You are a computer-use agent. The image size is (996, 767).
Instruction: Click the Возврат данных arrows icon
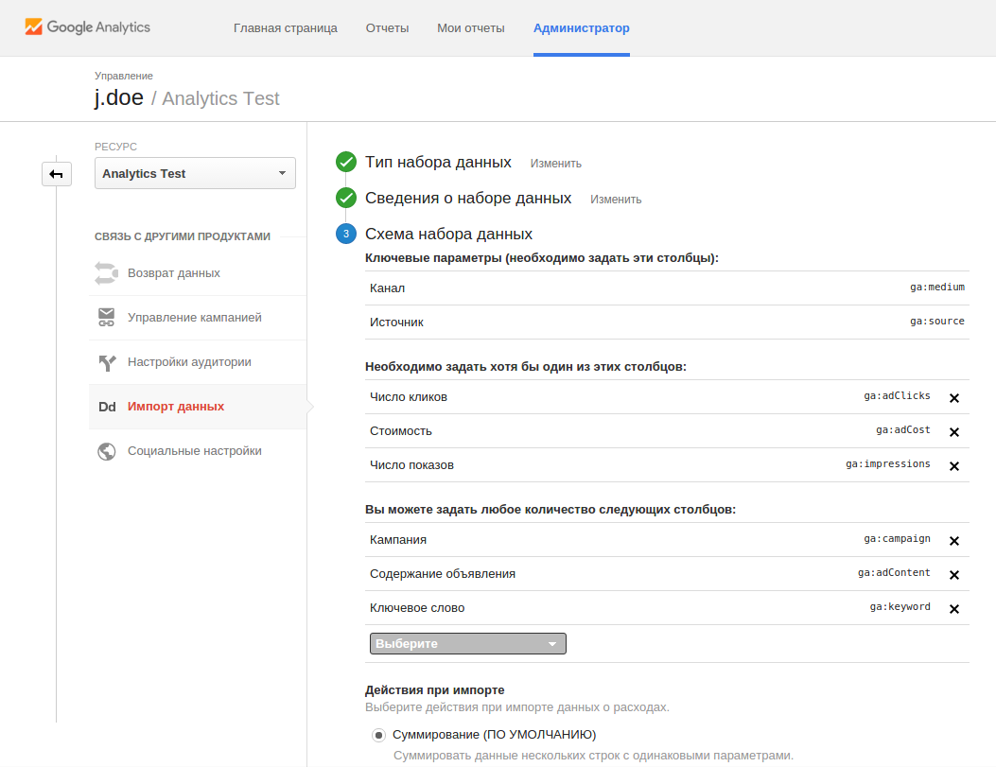pos(106,273)
